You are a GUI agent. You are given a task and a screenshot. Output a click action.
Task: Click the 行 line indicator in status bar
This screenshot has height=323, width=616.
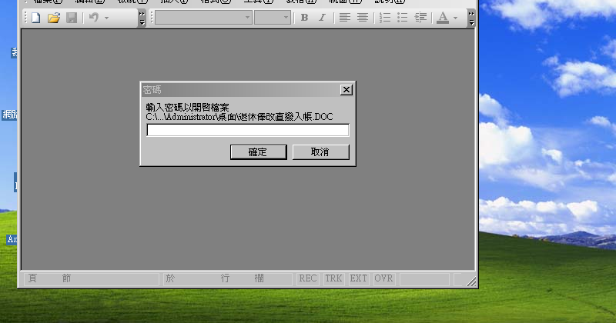[225, 278]
